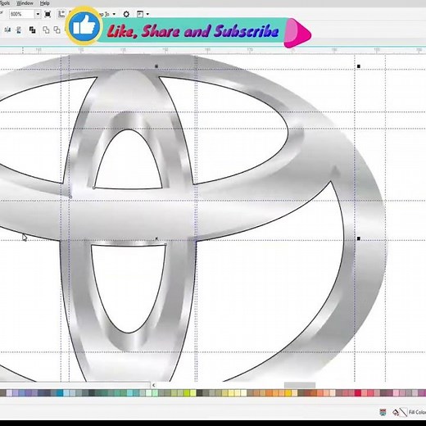This screenshot has width=426, height=426.
Task: Open options via the gear icon
Action: 126,14
